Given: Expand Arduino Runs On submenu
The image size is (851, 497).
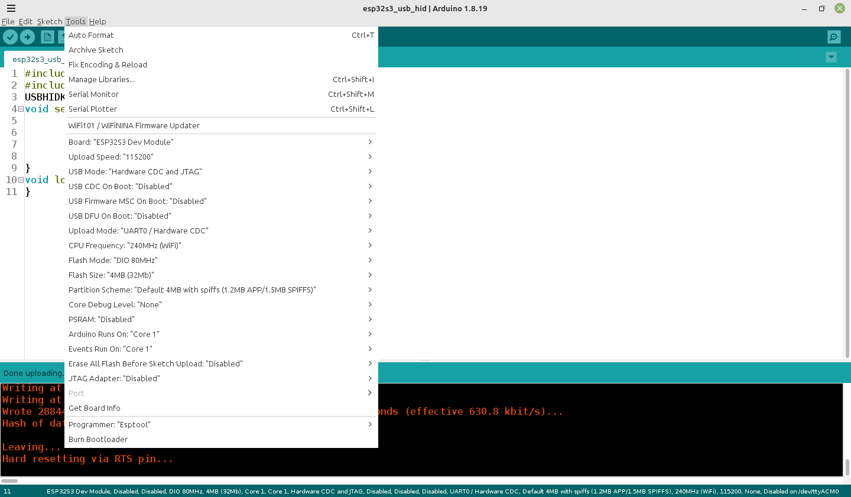Looking at the screenshot, I should (221, 334).
